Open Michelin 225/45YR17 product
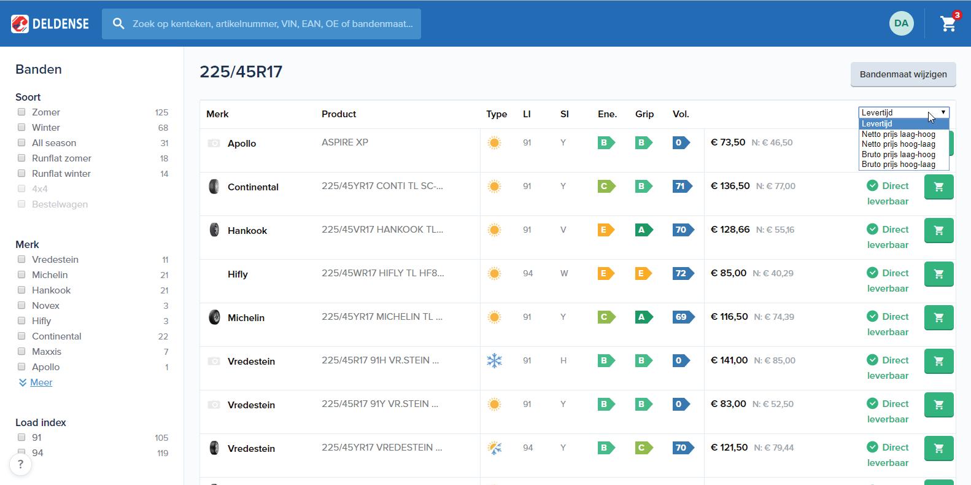 click(x=382, y=317)
